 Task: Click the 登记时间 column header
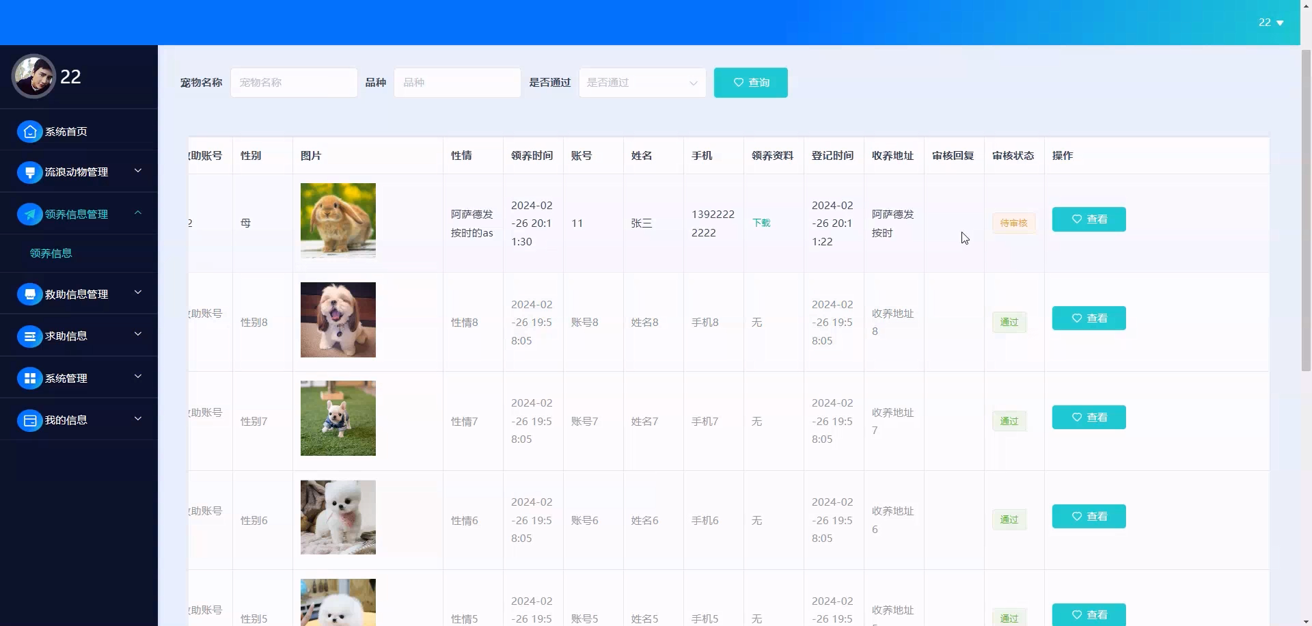point(832,156)
